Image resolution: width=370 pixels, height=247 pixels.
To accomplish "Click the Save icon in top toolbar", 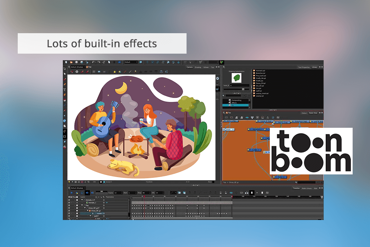I will click(x=76, y=62).
